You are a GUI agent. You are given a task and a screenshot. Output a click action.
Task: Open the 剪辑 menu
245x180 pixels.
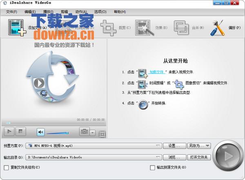pyautogui.click(x=65, y=12)
